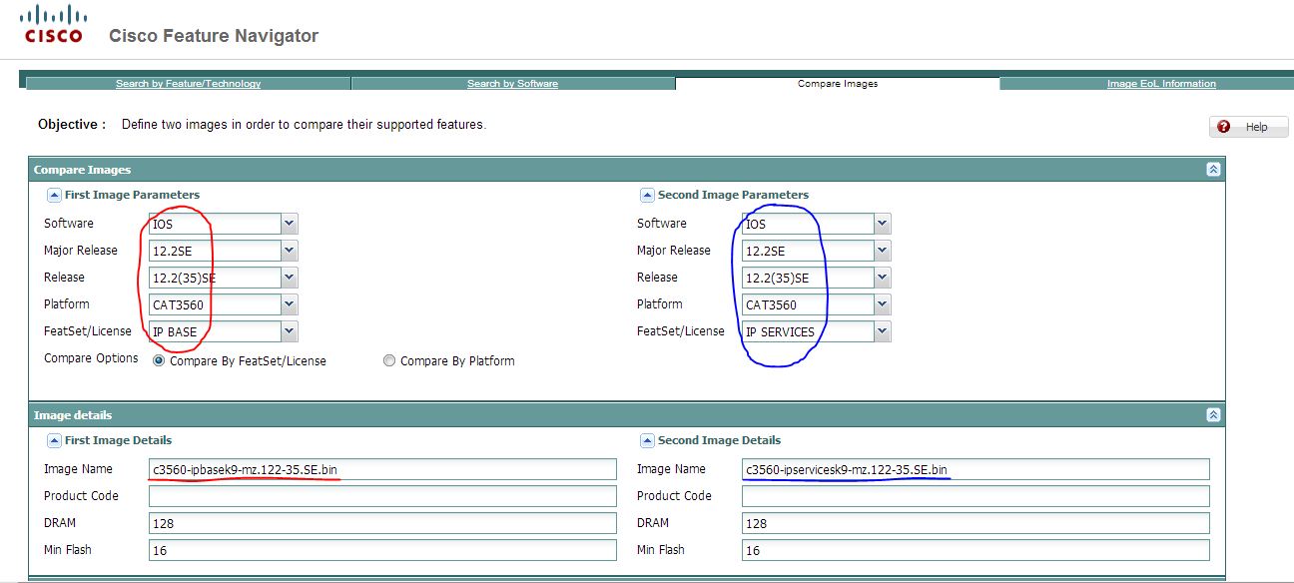Screen dimensions: 1294x583
Task: Click first image DRAM field
Action: 382,523
